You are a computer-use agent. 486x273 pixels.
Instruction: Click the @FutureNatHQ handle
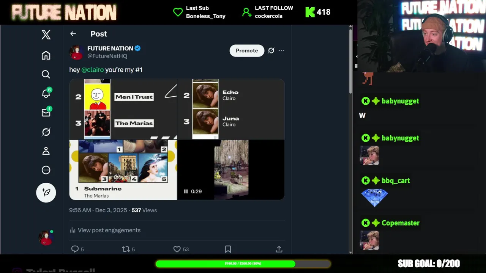(x=107, y=56)
